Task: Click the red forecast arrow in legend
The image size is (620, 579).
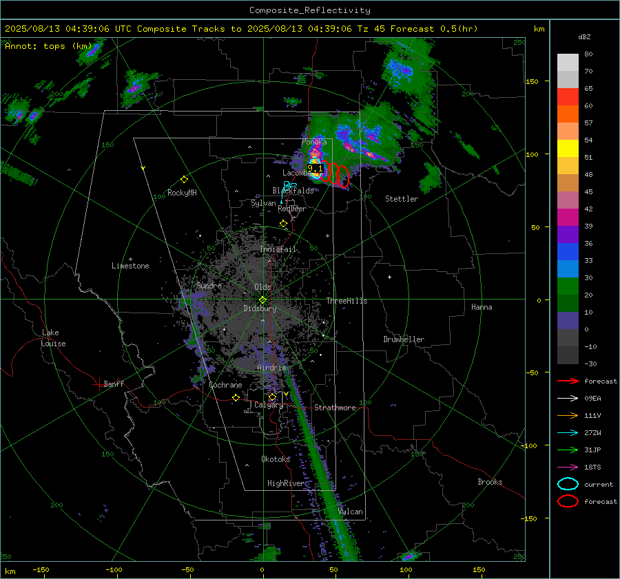Action: pyautogui.click(x=568, y=381)
